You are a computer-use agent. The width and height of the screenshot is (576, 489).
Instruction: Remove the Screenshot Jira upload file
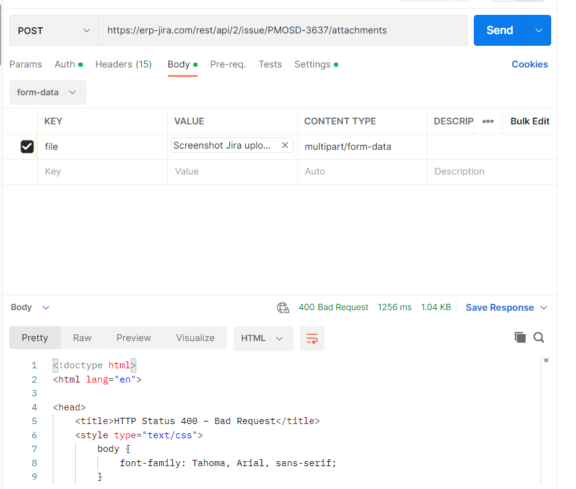[285, 145]
